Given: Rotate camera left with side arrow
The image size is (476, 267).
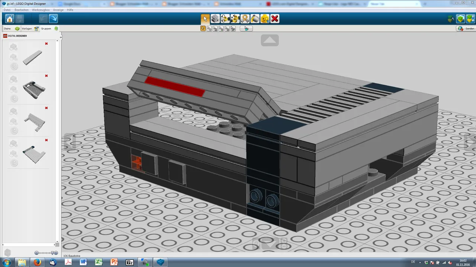Looking at the screenshot, I should point(69,142).
